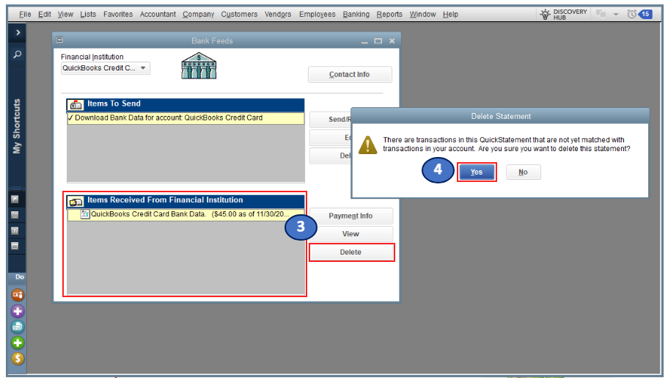The image size is (668, 383).
Task: Open the Accountant menu
Action: tap(158, 14)
